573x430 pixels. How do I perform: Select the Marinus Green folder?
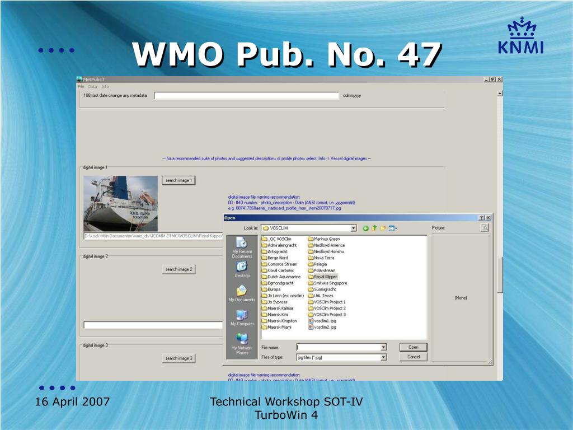(x=324, y=239)
